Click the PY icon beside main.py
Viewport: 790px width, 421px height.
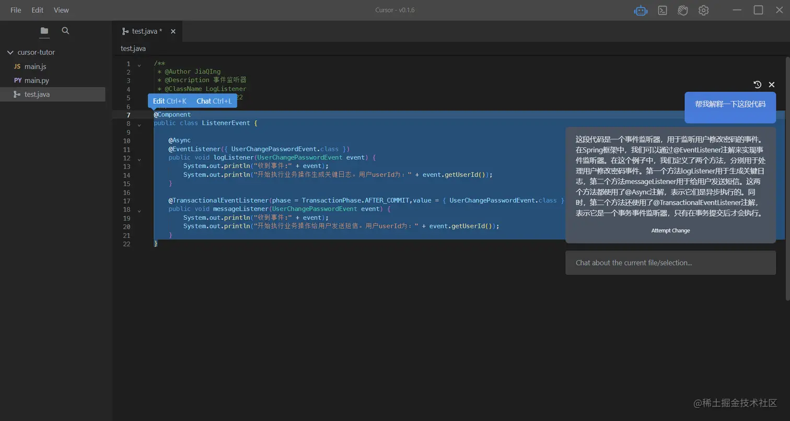tap(18, 80)
